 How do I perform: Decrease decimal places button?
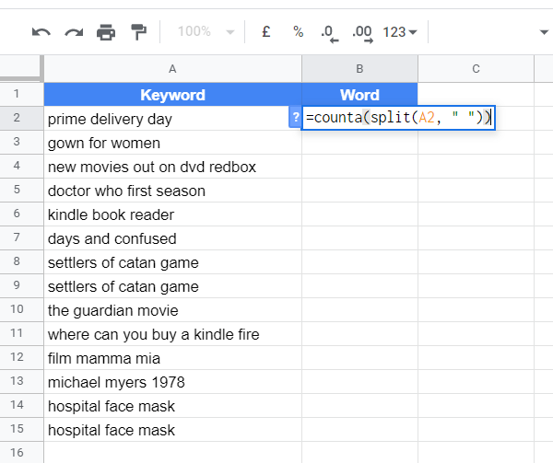(x=330, y=33)
